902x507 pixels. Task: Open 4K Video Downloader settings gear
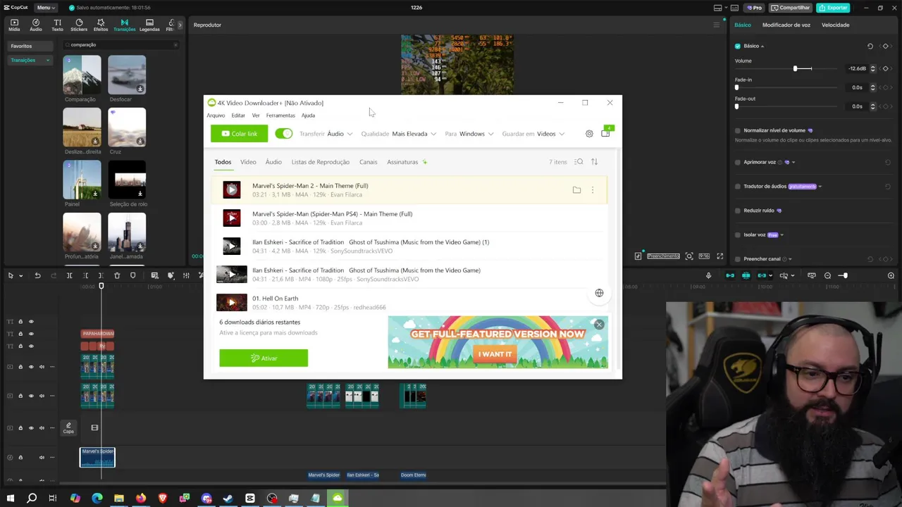(x=589, y=134)
